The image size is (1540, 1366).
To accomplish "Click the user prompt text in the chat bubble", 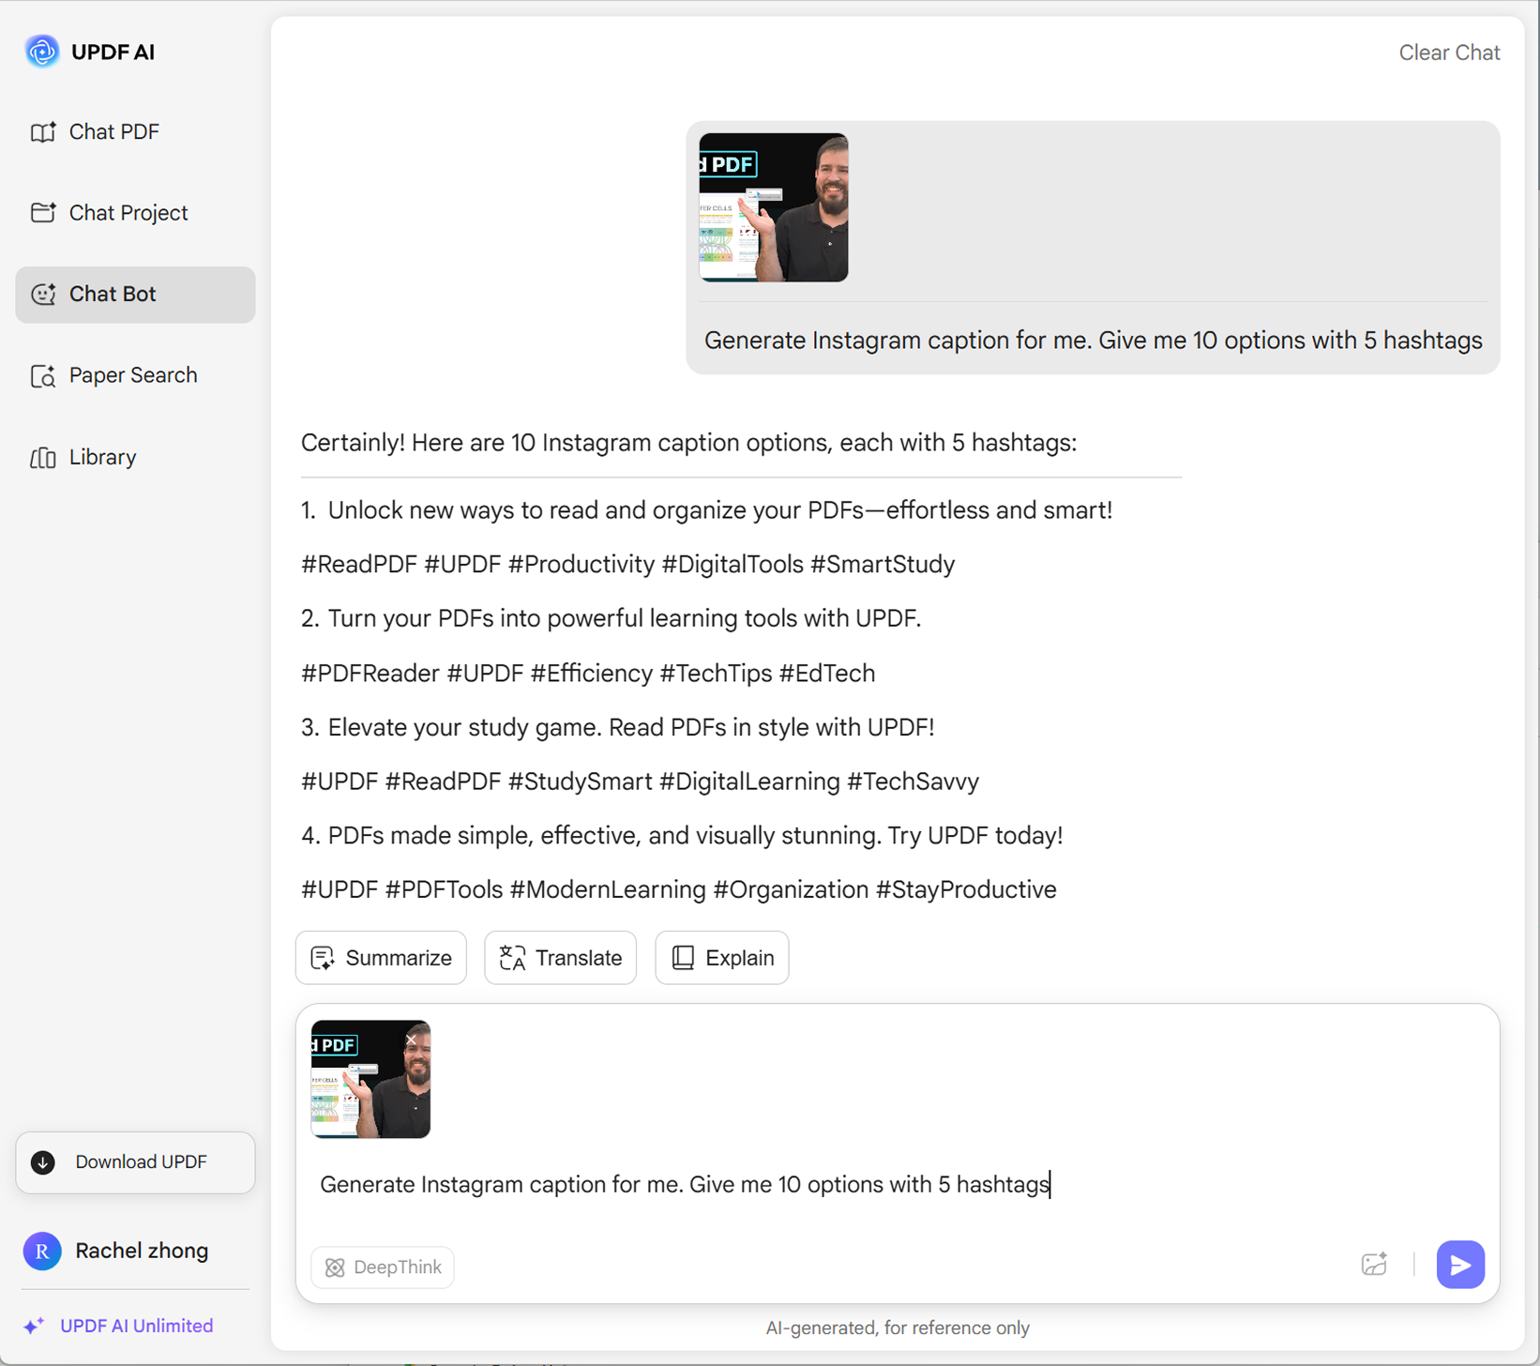I will pos(1093,341).
